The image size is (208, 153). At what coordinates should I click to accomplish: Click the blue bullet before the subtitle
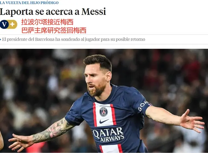click(1, 40)
